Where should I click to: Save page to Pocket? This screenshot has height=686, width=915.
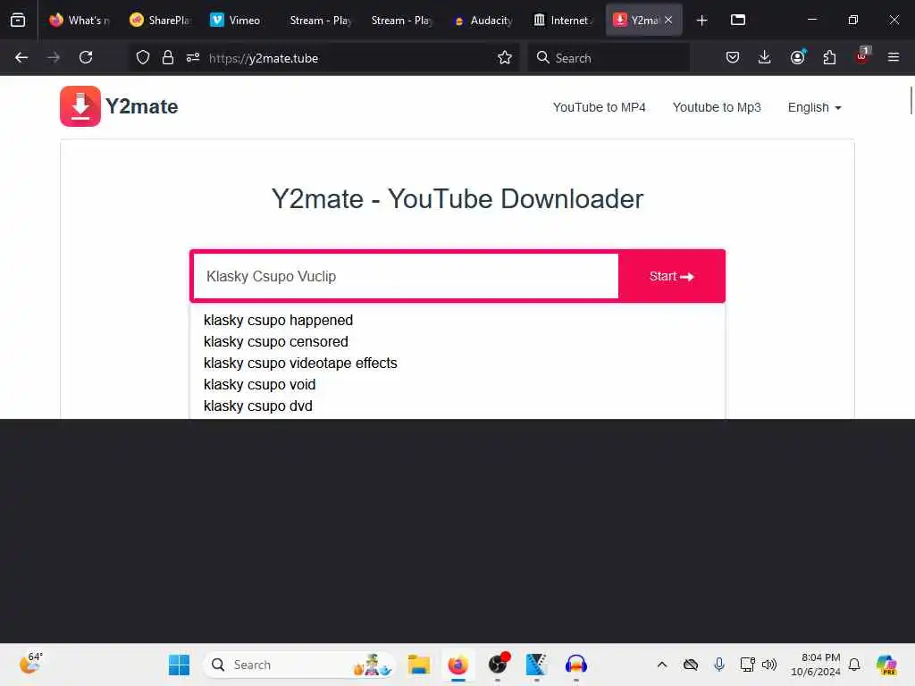click(x=733, y=58)
